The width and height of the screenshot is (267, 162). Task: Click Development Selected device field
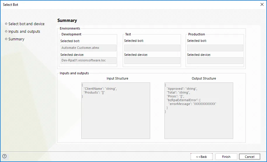[88, 61]
